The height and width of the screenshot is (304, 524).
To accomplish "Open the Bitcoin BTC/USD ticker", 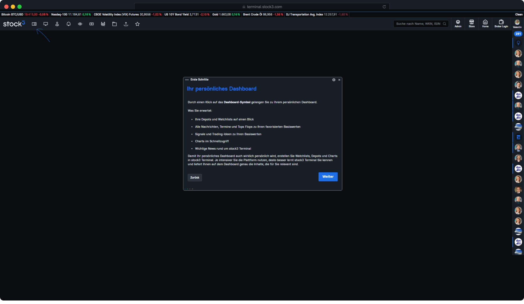I will coord(25,15).
